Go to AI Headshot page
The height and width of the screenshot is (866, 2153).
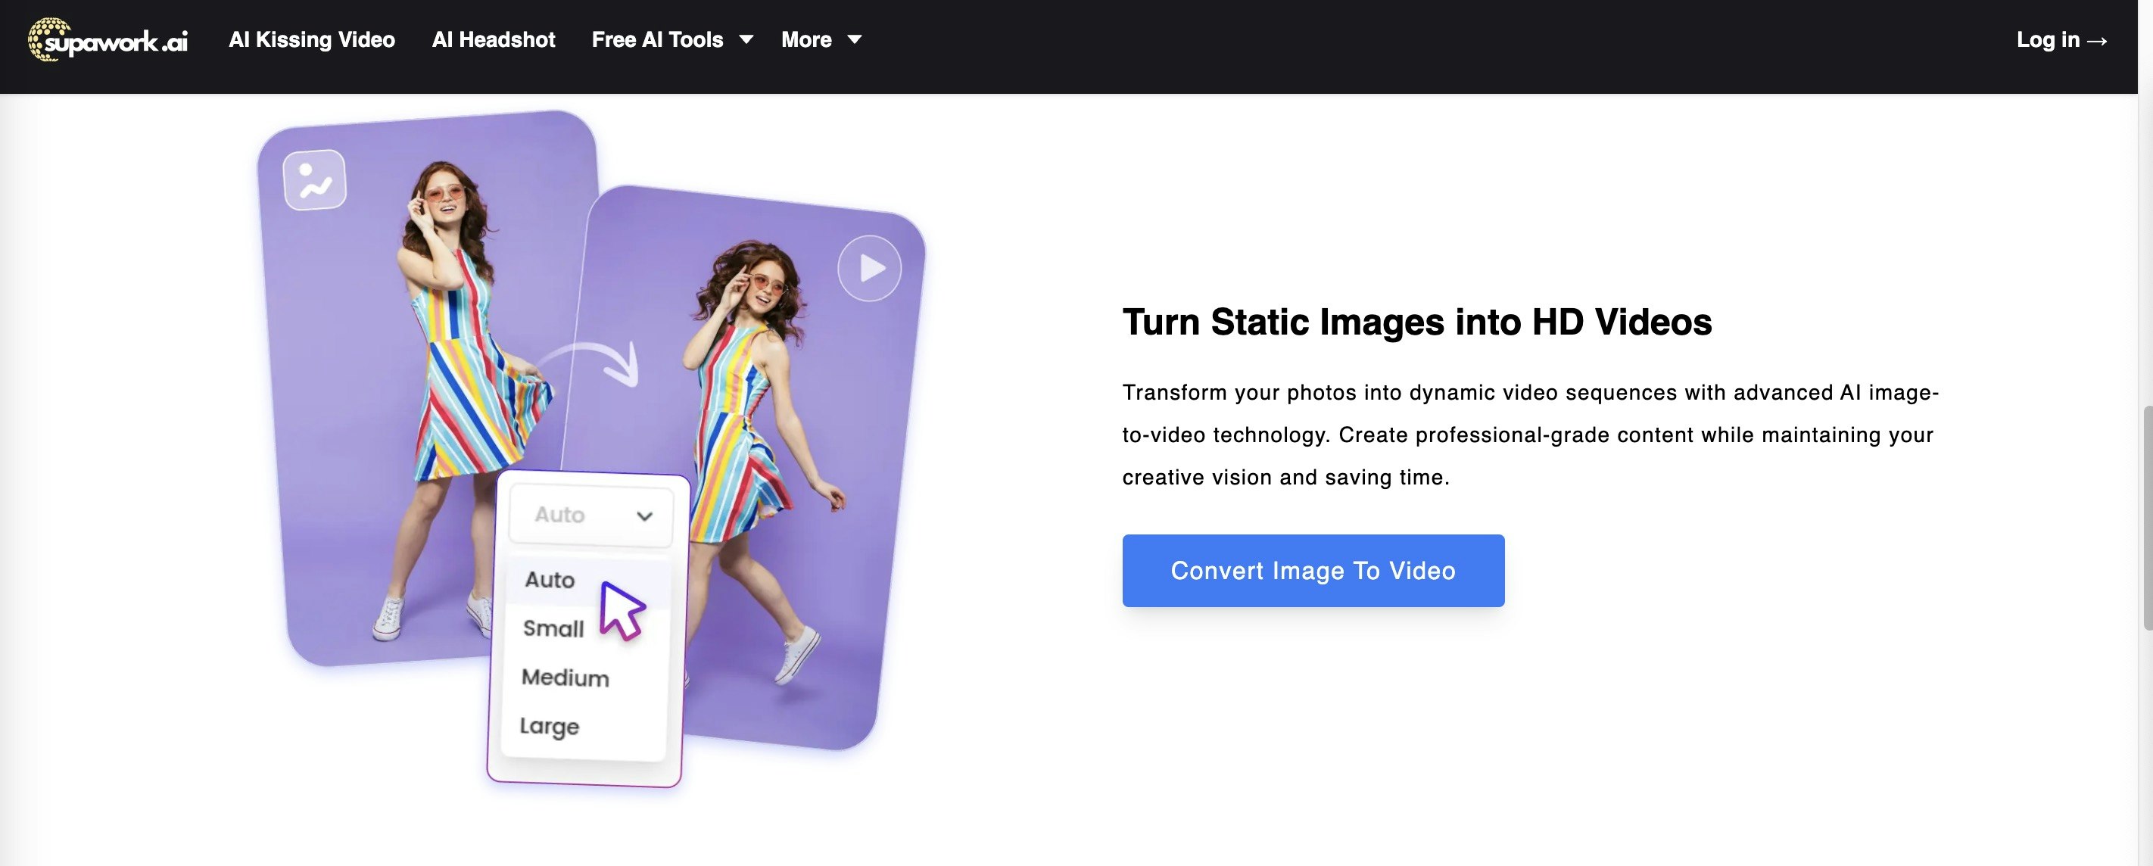493,39
